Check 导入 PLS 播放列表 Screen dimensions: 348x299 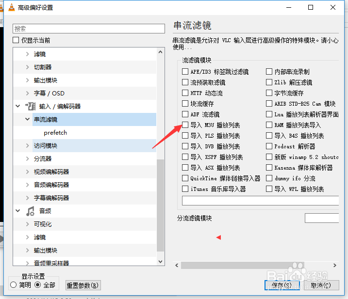[x=185, y=135]
